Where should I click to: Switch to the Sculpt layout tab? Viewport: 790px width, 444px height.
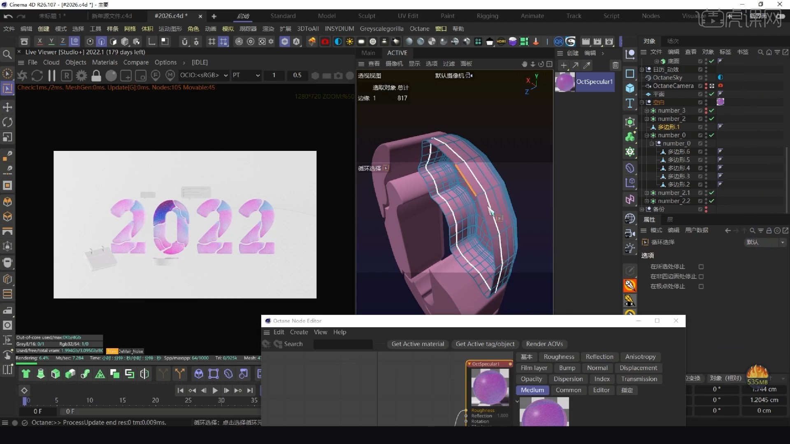(x=367, y=16)
